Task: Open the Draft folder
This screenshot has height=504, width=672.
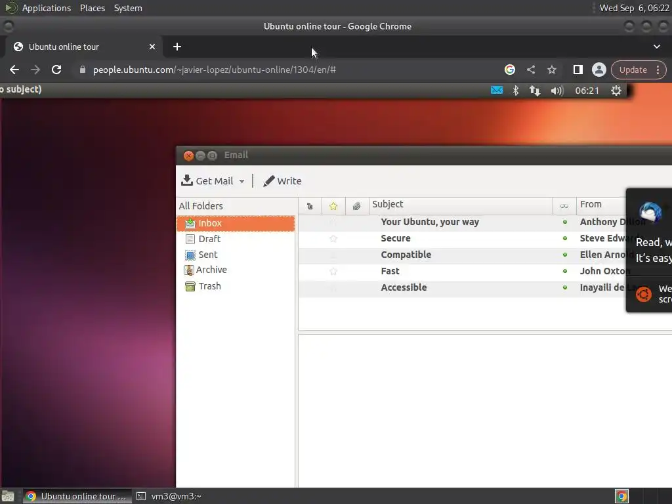Action: point(203,239)
